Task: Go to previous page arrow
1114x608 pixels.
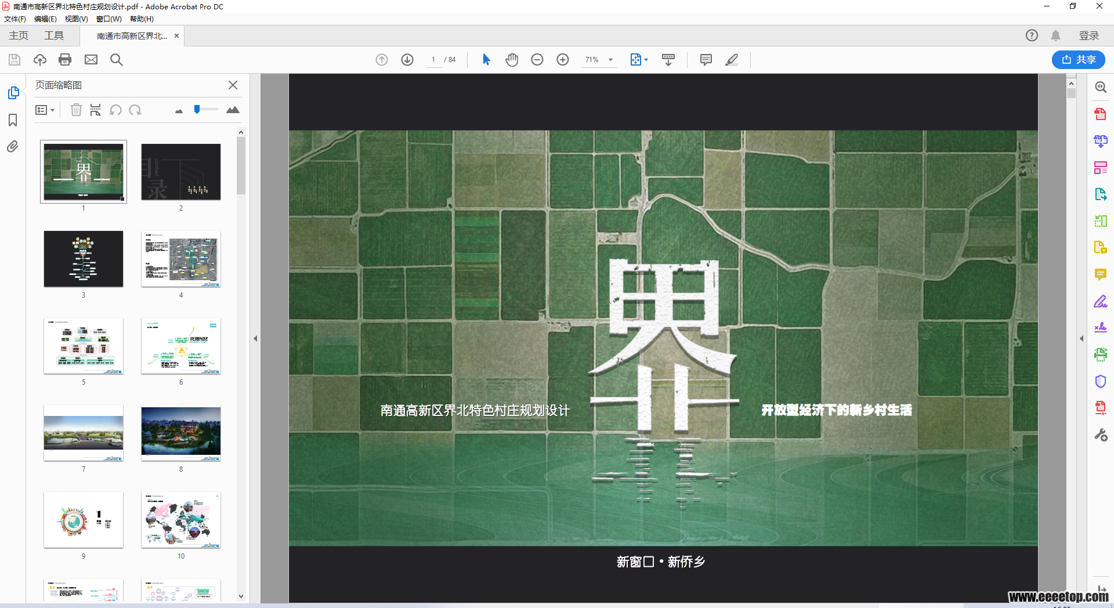Action: 382,60
